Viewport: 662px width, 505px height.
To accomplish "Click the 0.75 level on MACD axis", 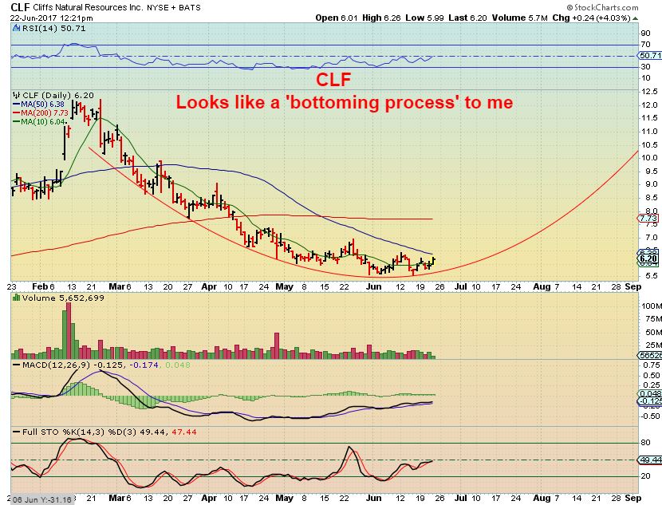I will pyautogui.click(x=652, y=365).
